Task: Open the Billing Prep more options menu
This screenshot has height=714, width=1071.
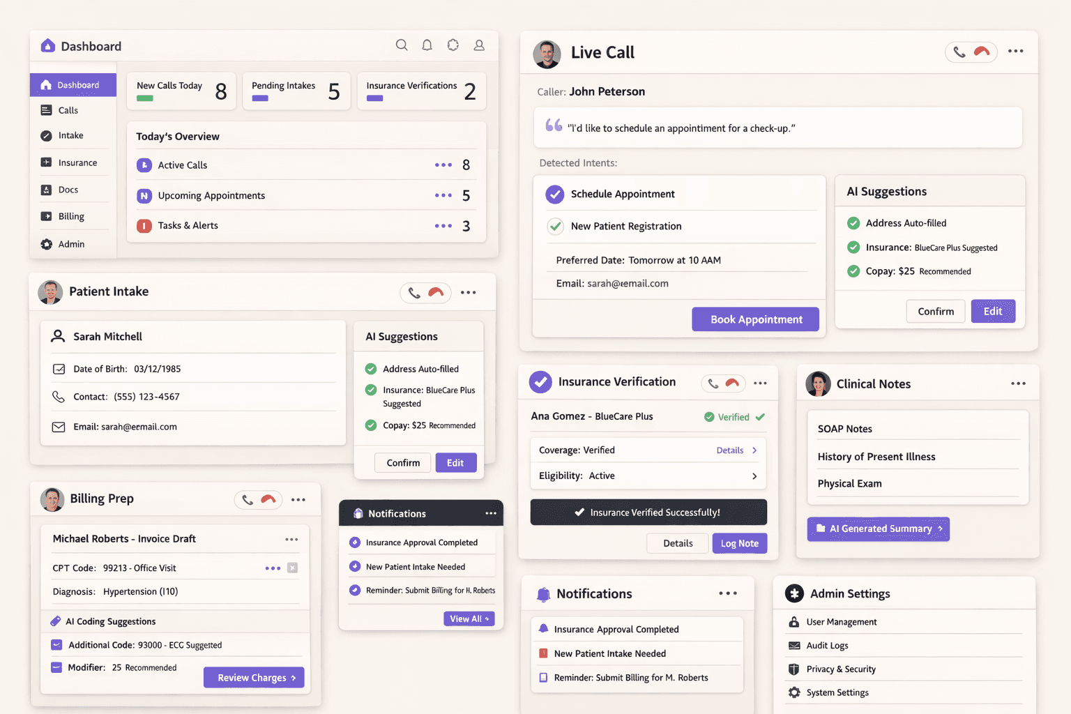Action: [x=298, y=500]
